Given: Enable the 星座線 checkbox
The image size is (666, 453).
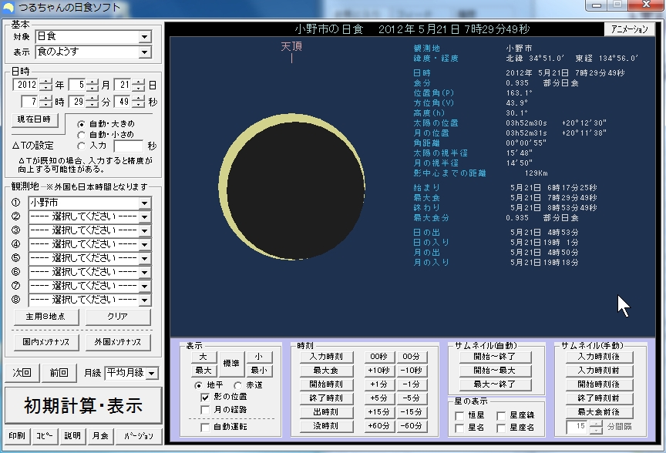Looking at the screenshot, I should pyautogui.click(x=501, y=416).
